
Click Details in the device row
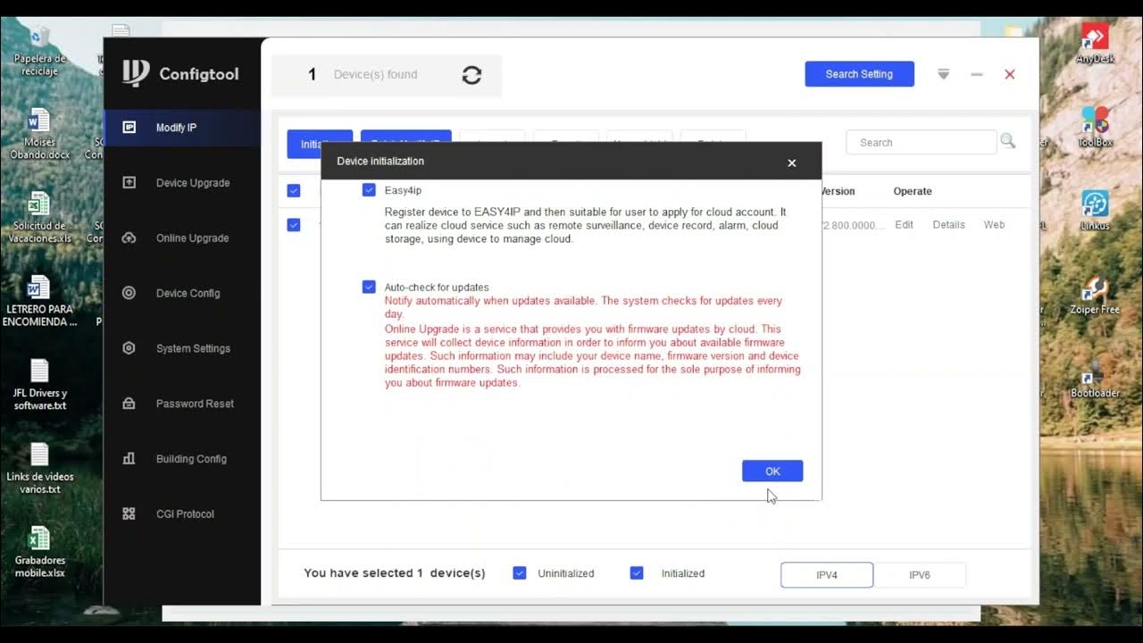pyautogui.click(x=949, y=225)
